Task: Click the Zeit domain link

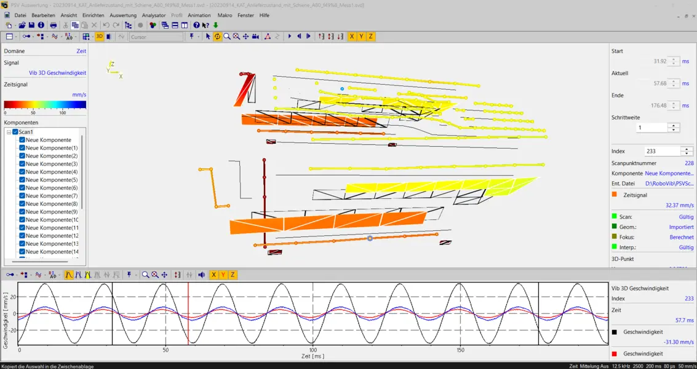Action: point(81,52)
